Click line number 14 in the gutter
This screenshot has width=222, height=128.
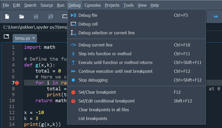12,124
